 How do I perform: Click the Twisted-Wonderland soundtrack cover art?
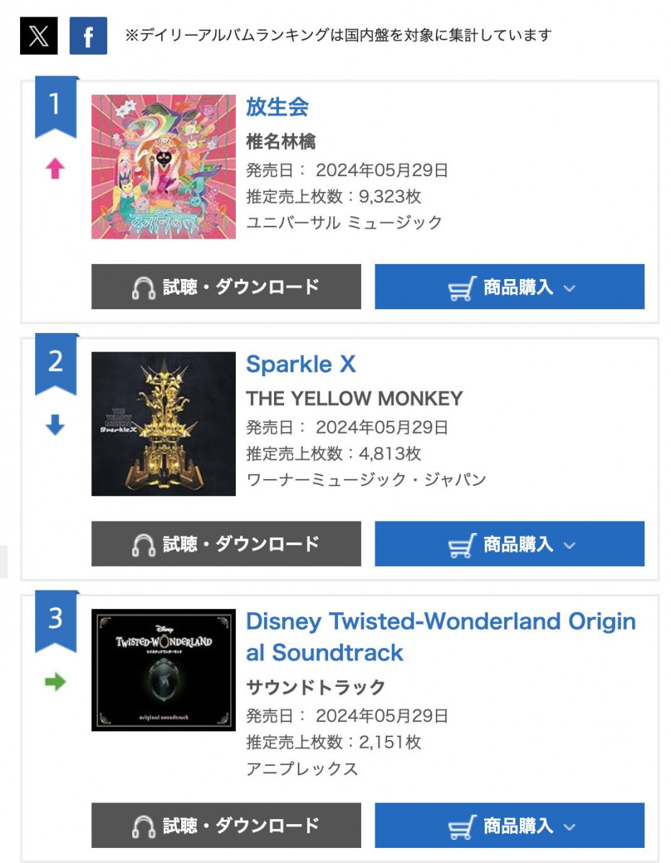[163, 670]
